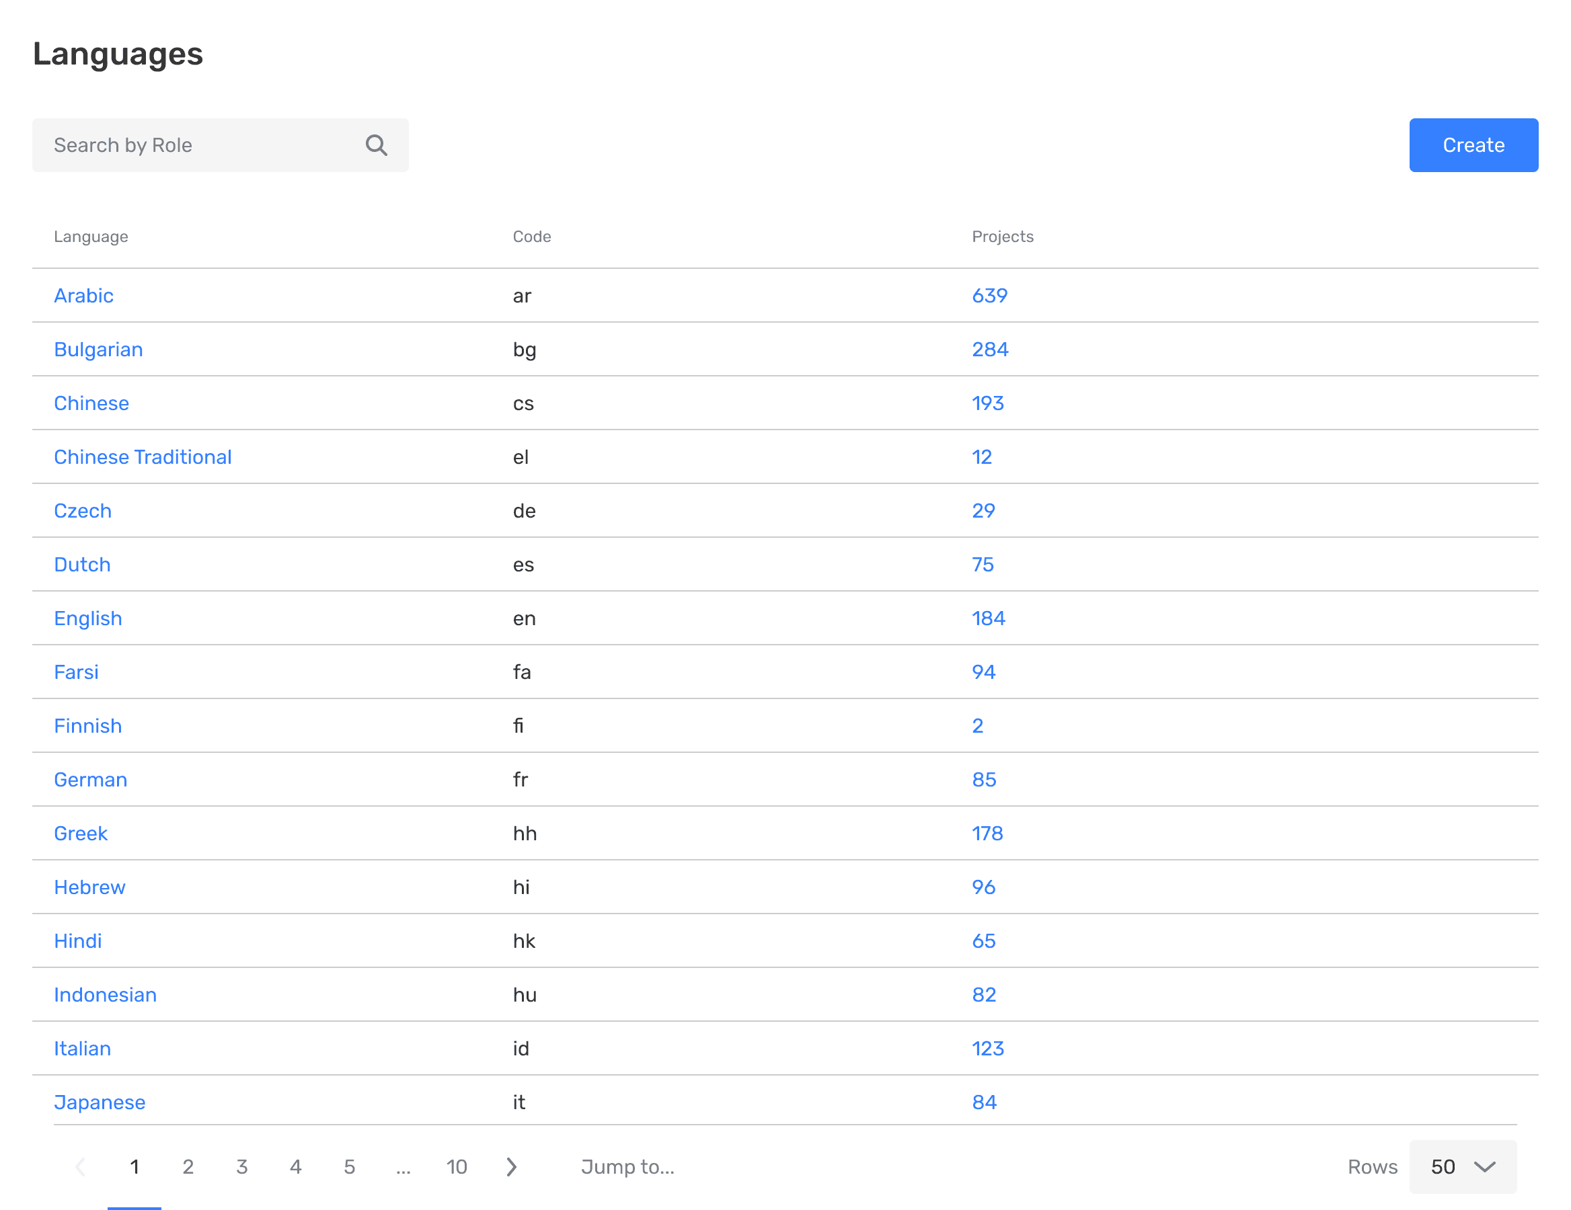1571x1210 pixels.
Task: Sort by the Language column header
Action: pyautogui.click(x=91, y=237)
